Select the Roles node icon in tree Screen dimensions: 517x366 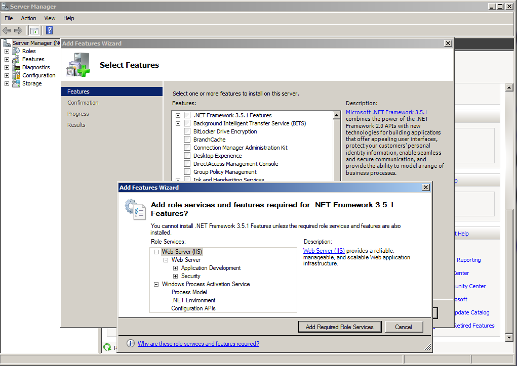click(16, 51)
